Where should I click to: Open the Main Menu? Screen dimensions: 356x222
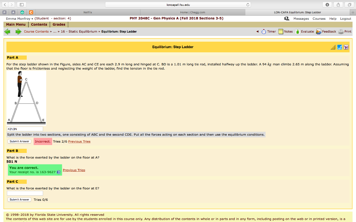point(16,25)
